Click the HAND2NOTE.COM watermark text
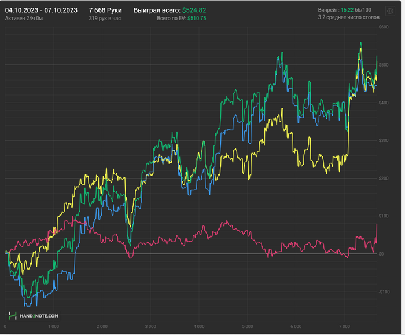The width and height of the screenshot is (405, 335). tap(39, 316)
